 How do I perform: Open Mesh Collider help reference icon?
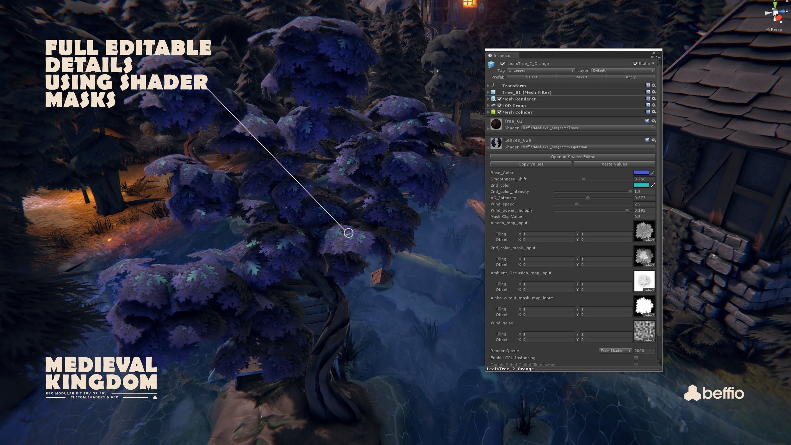(648, 112)
